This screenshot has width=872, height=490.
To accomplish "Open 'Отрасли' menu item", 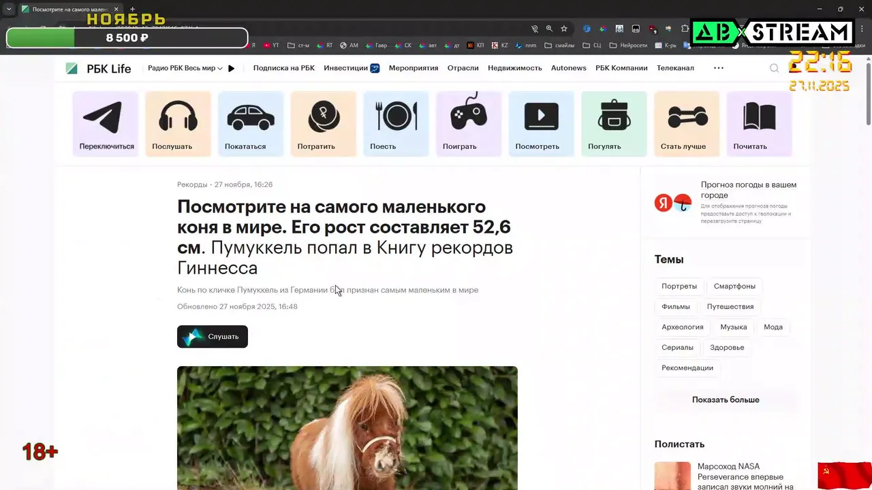I will [463, 68].
